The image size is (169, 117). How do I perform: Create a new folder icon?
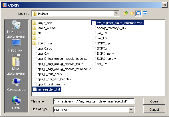132,14
